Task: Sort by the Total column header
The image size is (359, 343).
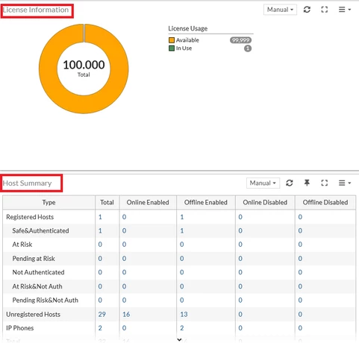Action: click(x=107, y=202)
